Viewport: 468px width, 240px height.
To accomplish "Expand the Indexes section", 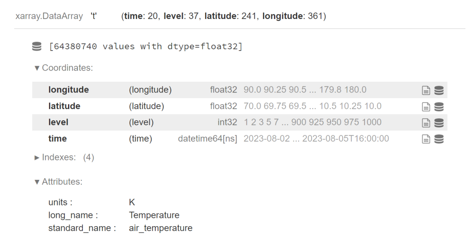I will (64, 157).
